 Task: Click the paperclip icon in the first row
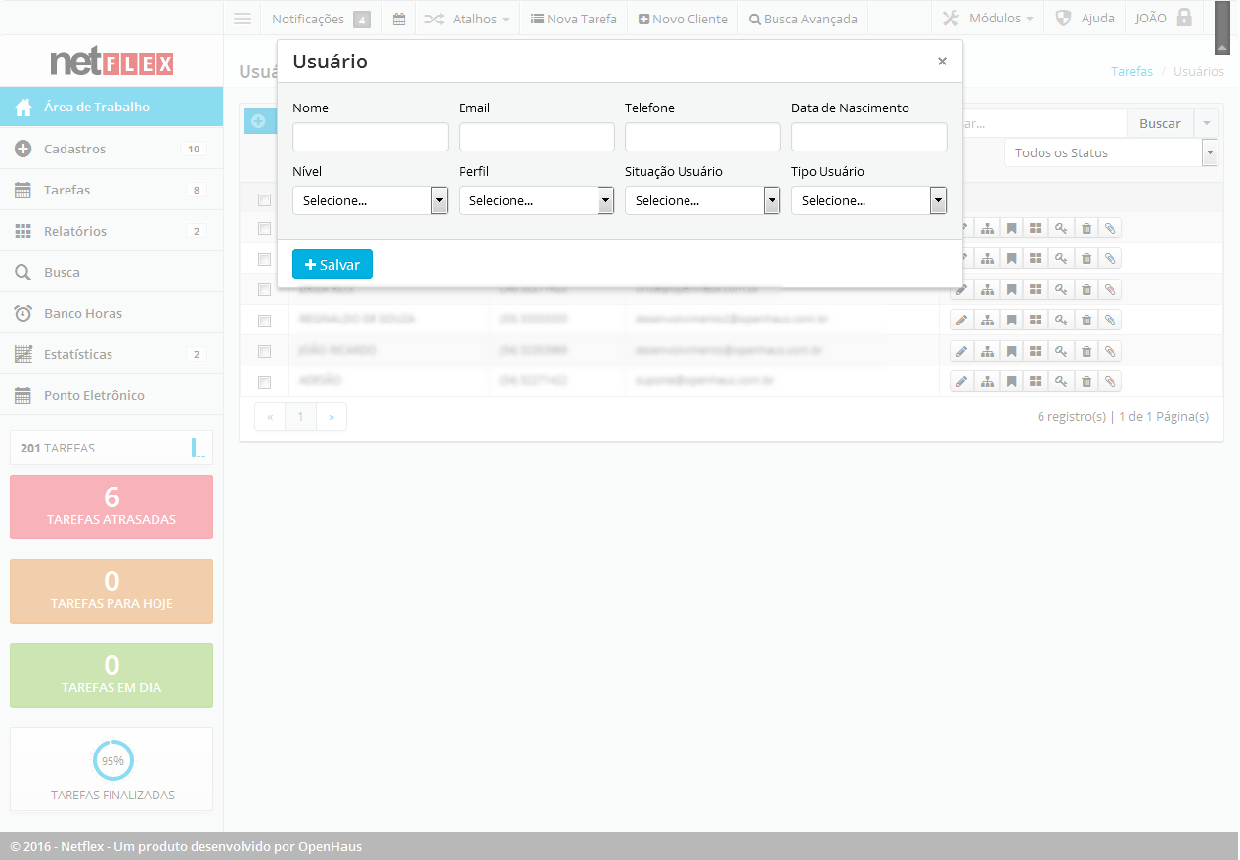1110,228
